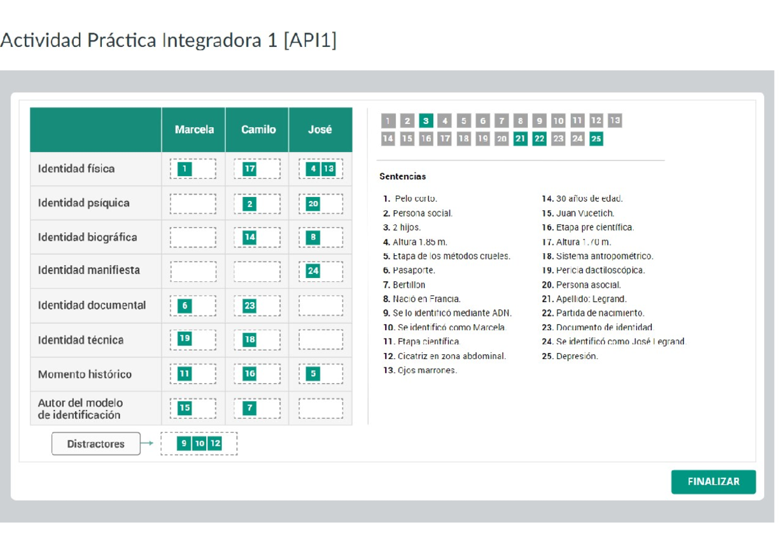The image size is (783, 554).
Task: Click the title 'Actividad Práctica Integradora 1 [API1]'
Action: 168,40
